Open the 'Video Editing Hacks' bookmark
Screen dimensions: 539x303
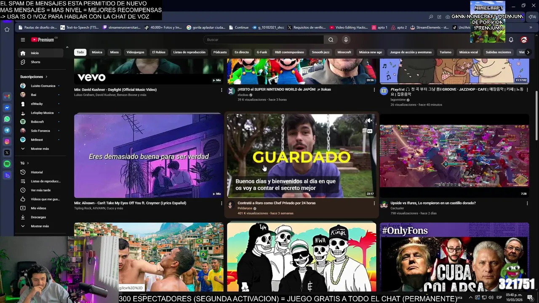(x=349, y=27)
